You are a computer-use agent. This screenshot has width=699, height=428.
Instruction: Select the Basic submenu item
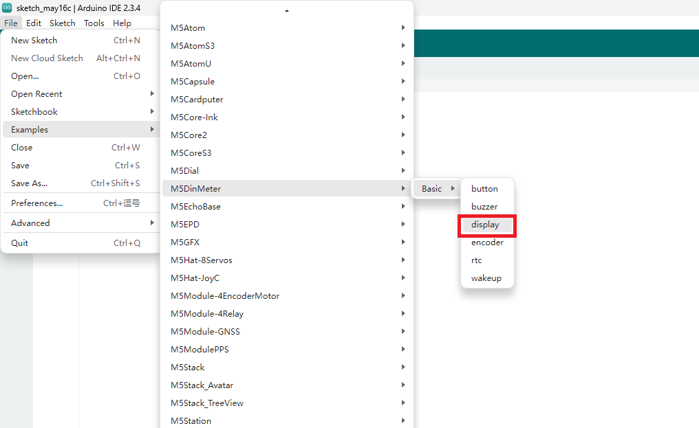438,188
